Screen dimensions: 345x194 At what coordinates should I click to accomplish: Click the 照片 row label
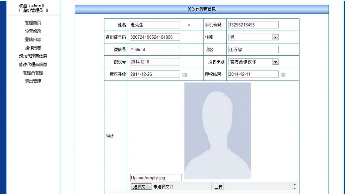(x=109, y=136)
